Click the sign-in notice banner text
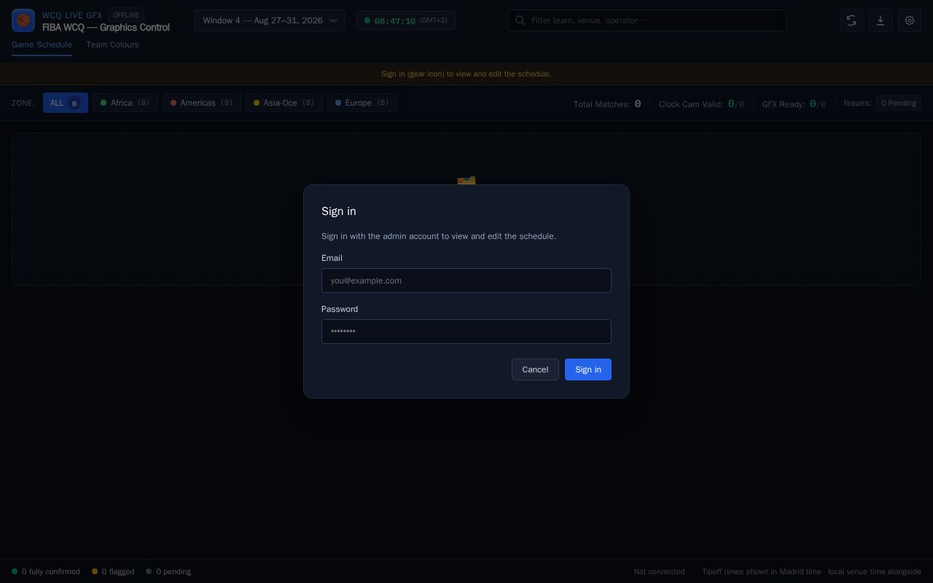The height and width of the screenshot is (583, 933). tap(466, 74)
